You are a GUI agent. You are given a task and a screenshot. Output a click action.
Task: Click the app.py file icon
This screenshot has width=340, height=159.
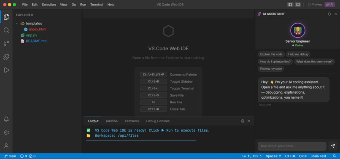tap(22, 35)
